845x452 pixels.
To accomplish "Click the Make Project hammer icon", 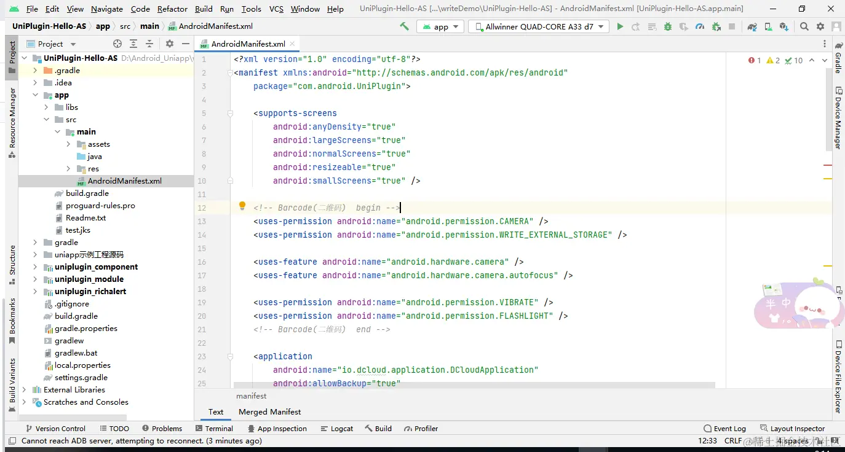I will [404, 26].
